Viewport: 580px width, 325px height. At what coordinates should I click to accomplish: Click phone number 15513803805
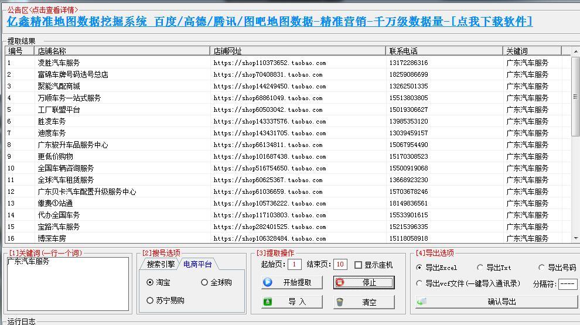pyautogui.click(x=408, y=98)
